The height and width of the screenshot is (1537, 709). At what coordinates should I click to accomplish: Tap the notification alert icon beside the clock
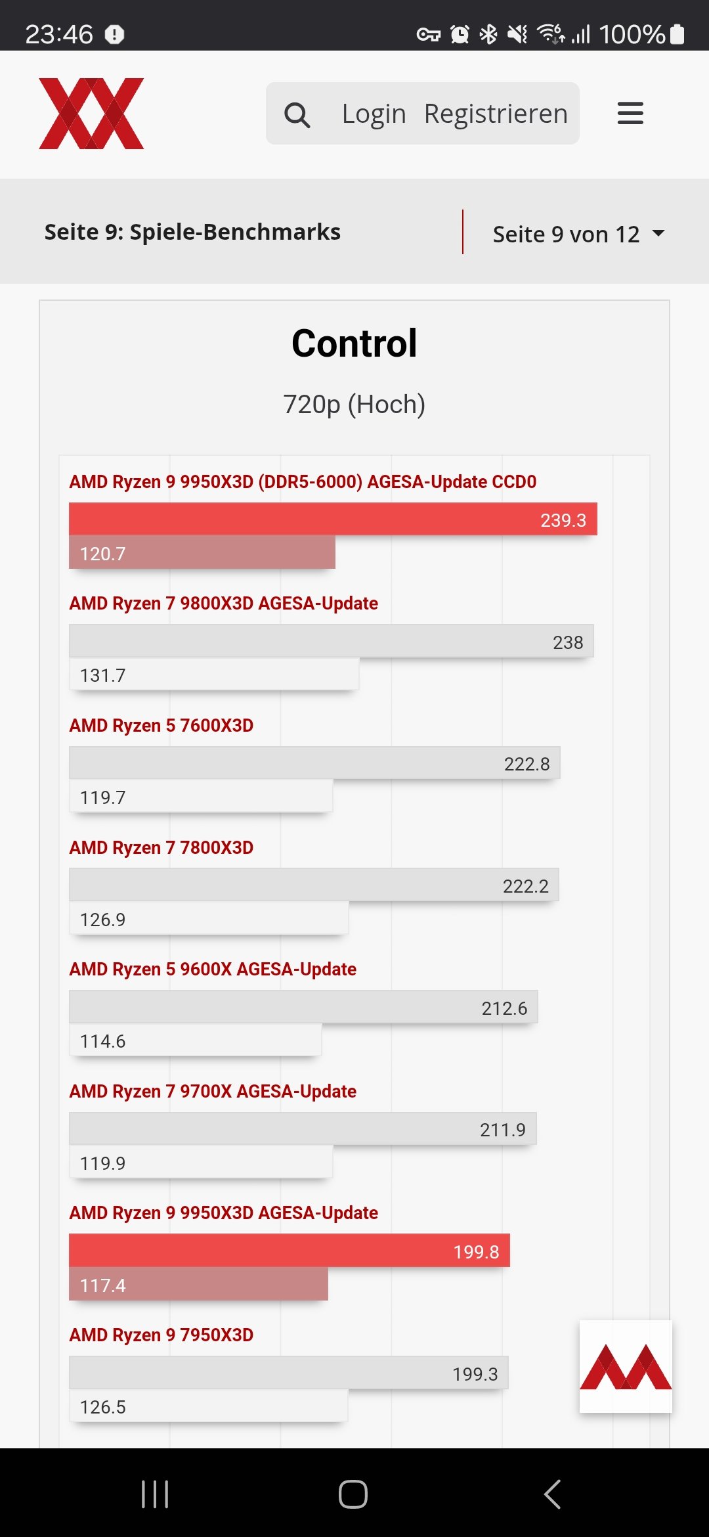point(114,34)
